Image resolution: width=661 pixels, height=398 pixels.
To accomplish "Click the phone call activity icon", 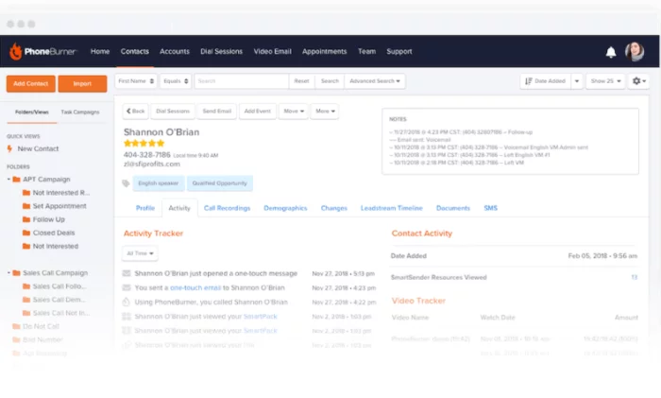I will coord(126,303).
